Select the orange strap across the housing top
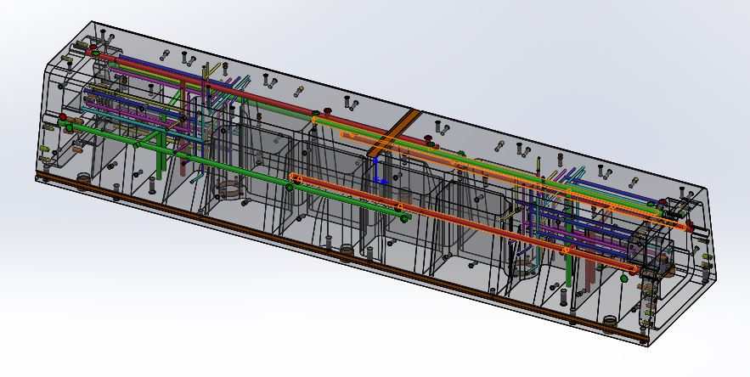The image size is (750, 377). tap(393, 134)
